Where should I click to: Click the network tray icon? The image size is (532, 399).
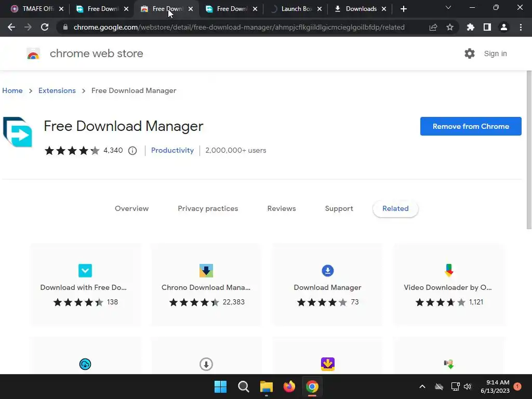click(x=455, y=387)
